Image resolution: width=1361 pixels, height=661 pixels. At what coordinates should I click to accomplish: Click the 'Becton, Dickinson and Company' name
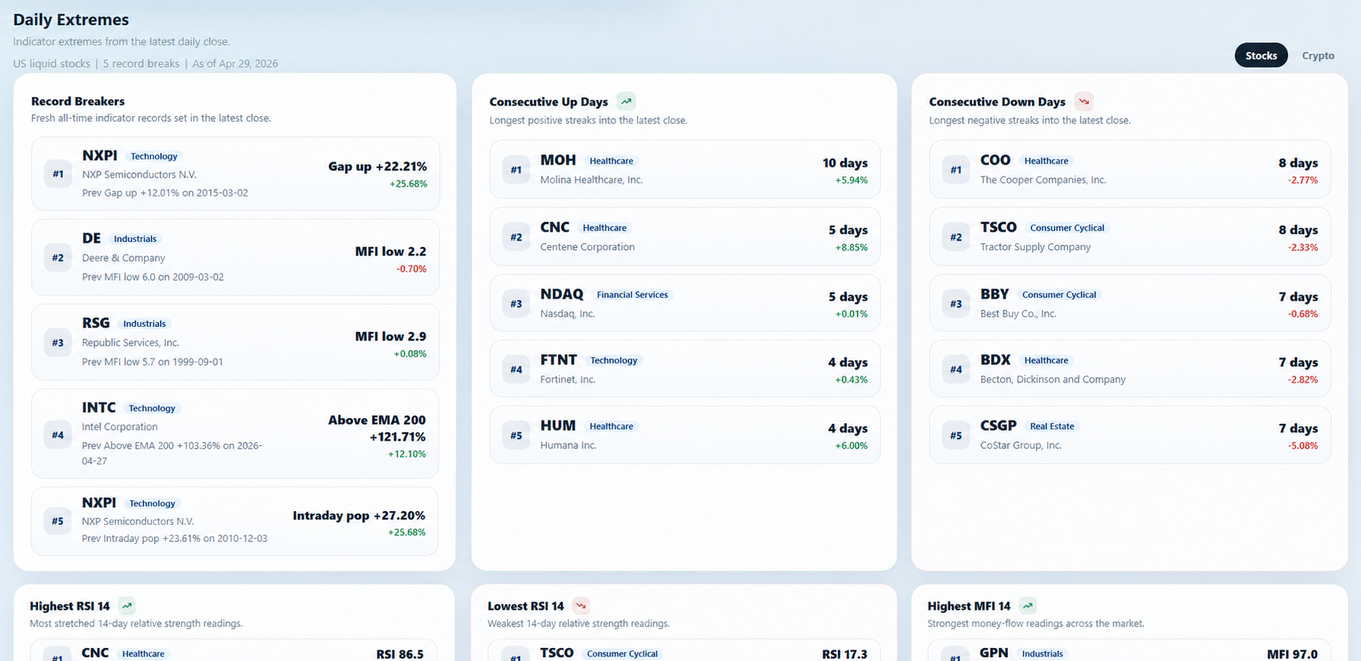(1053, 380)
